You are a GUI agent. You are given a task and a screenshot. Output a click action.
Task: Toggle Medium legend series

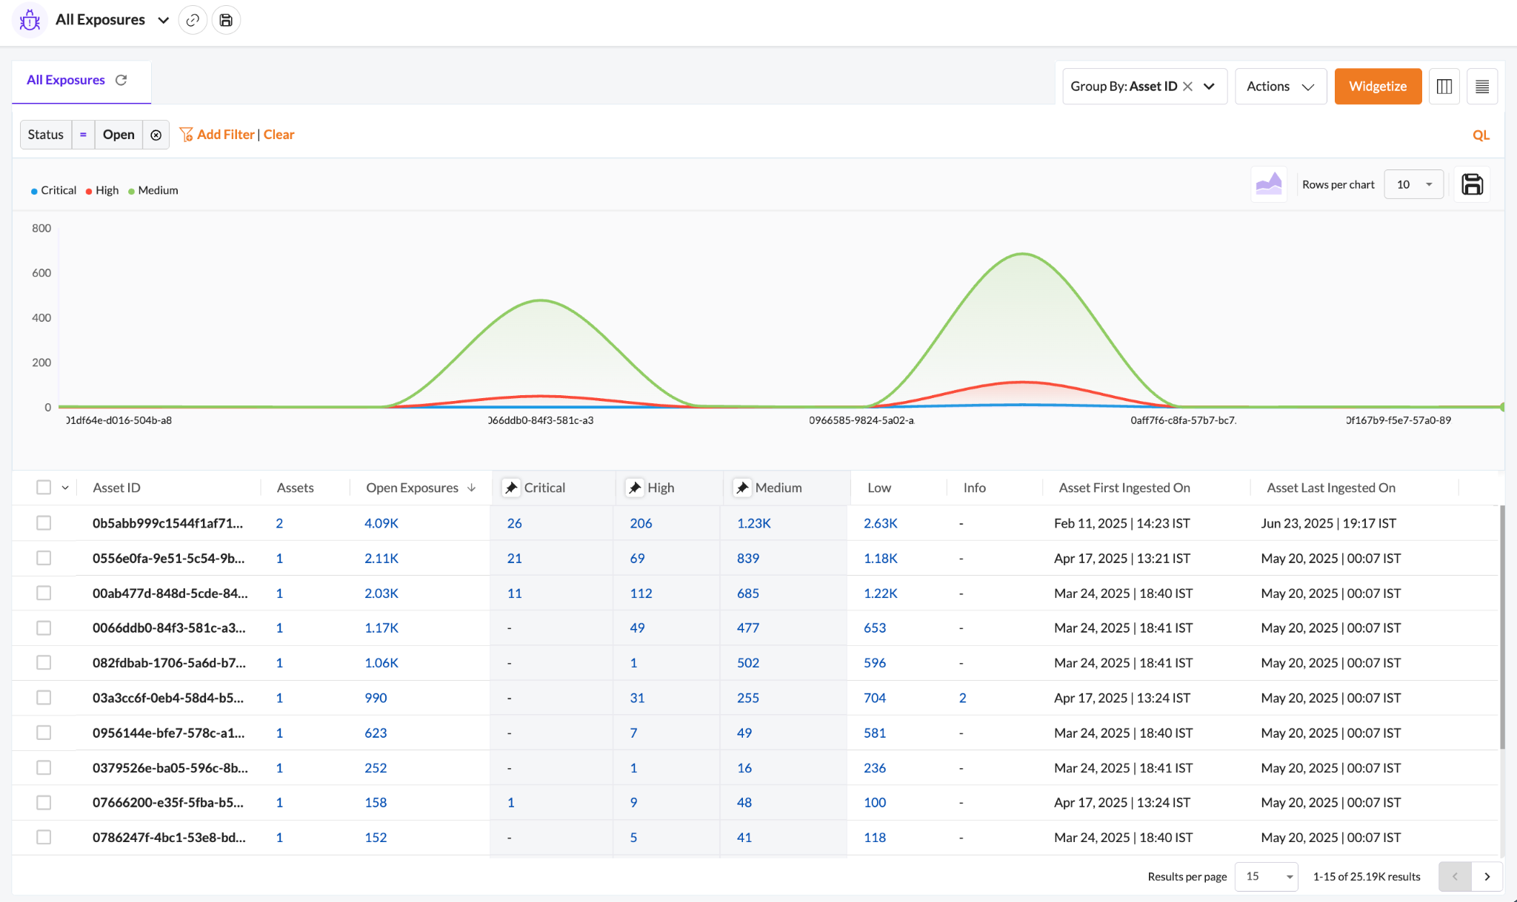click(x=153, y=190)
